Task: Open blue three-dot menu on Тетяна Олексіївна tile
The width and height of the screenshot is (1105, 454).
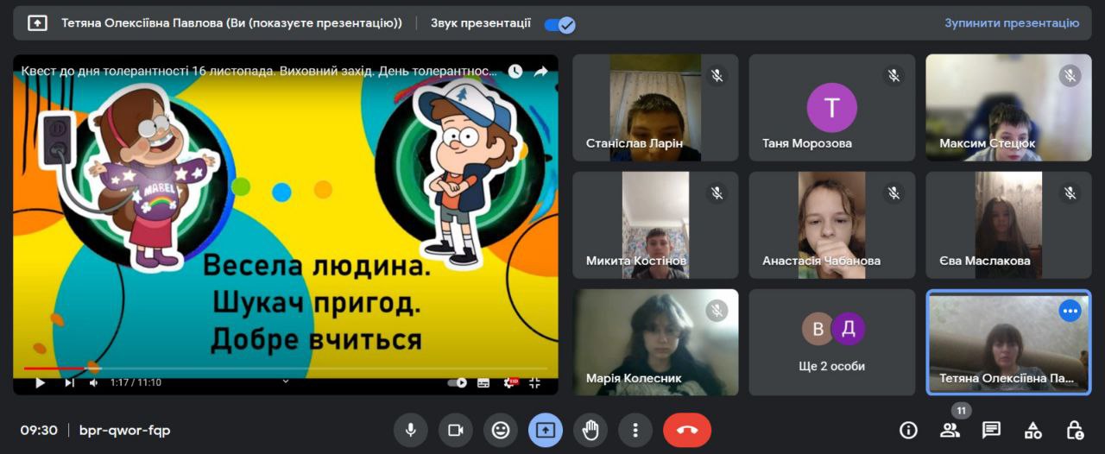Action: (x=1070, y=311)
